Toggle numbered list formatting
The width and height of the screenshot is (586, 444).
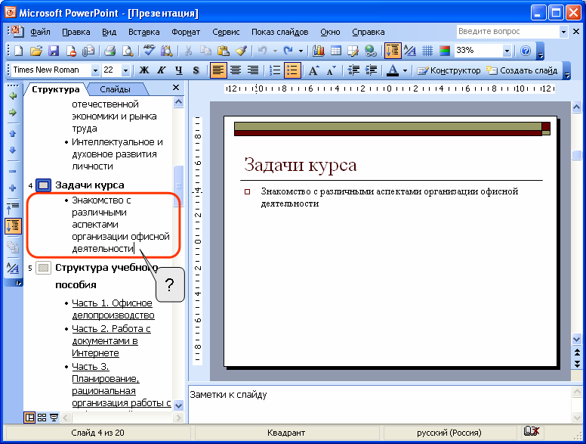pyautogui.click(x=275, y=70)
